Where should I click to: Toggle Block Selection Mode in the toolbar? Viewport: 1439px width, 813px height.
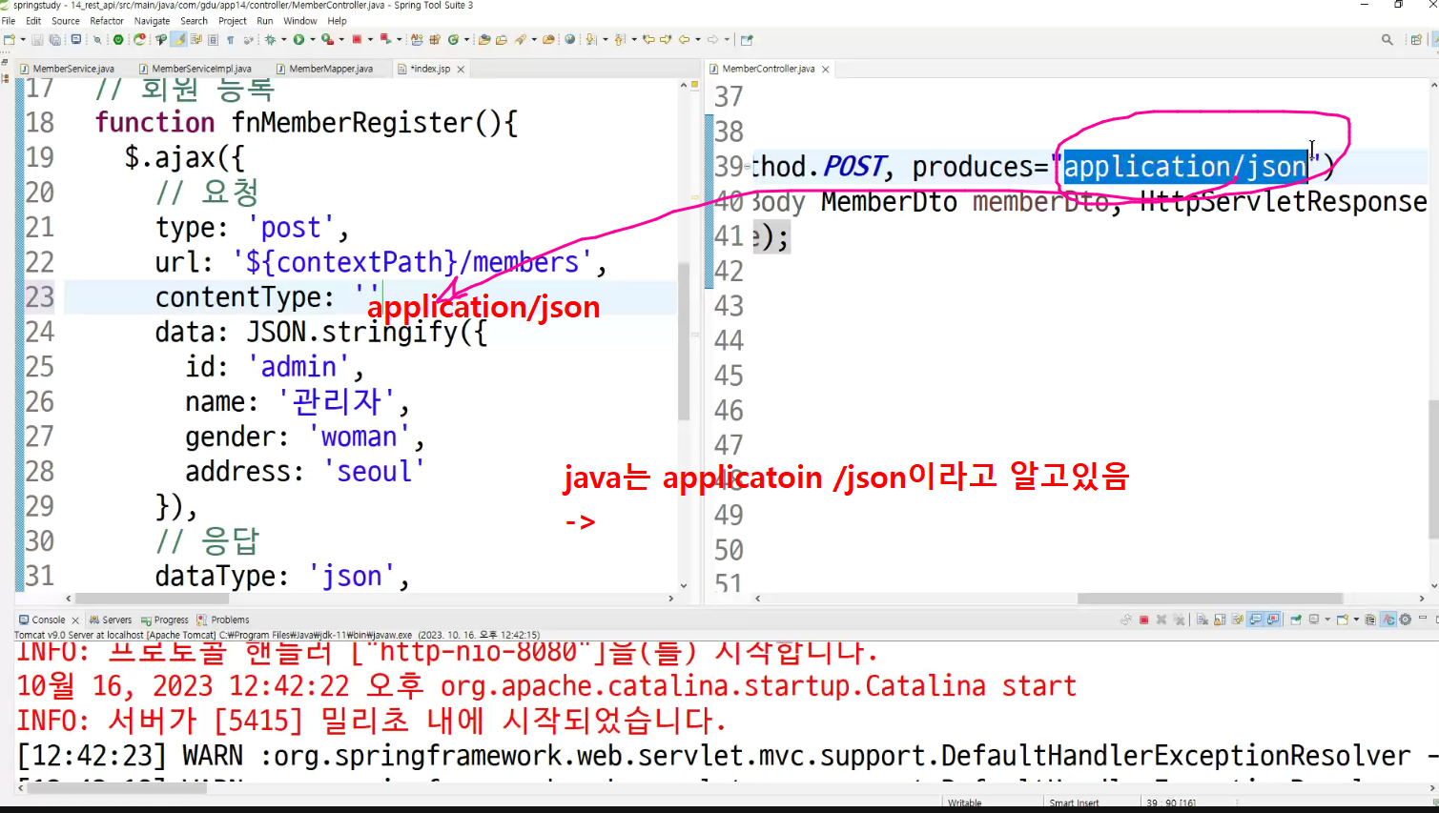[213, 40]
